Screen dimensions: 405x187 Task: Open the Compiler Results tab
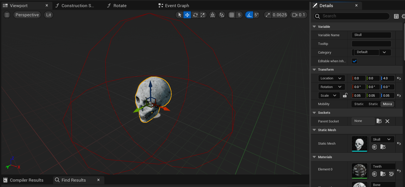[x=26, y=180]
